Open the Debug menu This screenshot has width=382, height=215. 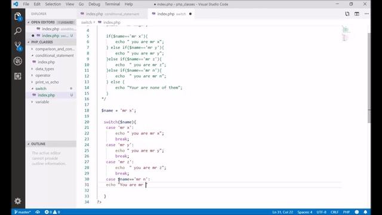pos(94,4)
